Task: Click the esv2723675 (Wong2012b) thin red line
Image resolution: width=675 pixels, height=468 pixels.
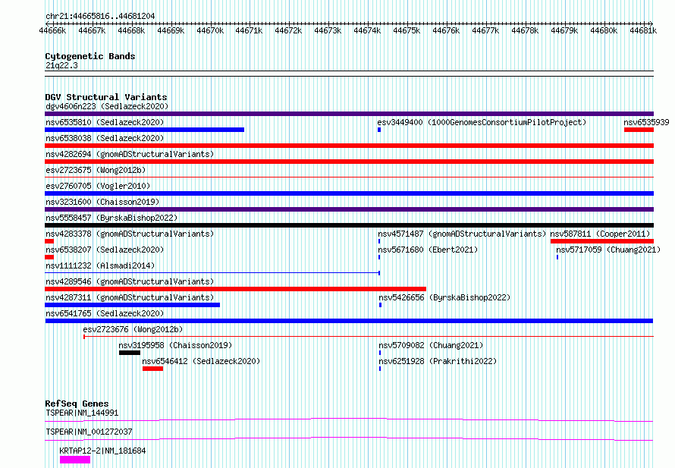Action: [349, 177]
